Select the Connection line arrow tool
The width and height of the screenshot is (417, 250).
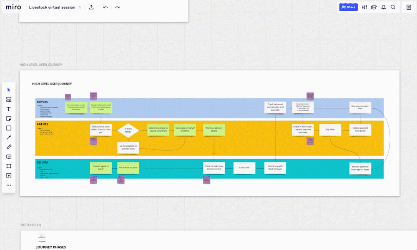coord(9,137)
